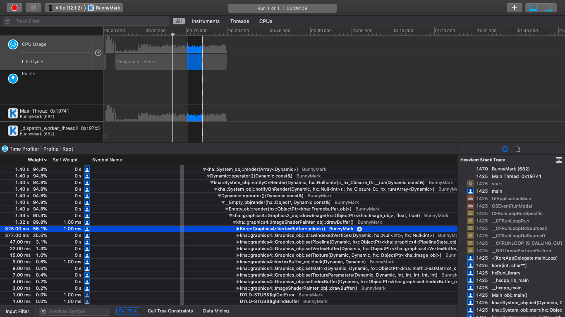The image size is (565, 317).
Task: Open the Root breadcrumb menu
Action: 68,149
